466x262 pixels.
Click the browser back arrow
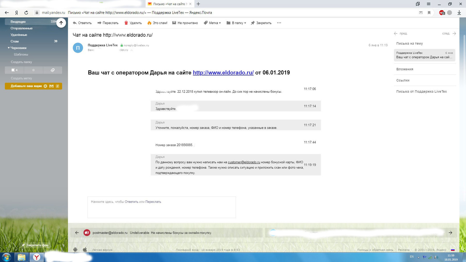(x=7, y=13)
